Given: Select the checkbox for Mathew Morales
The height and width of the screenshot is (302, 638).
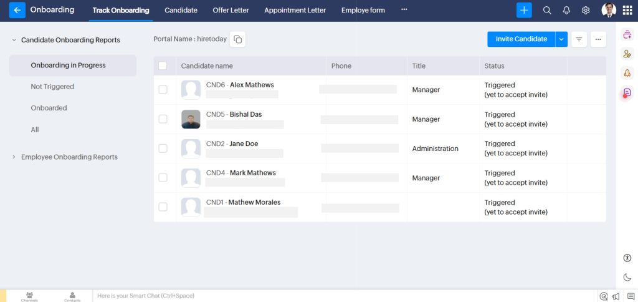Looking at the screenshot, I should [163, 207].
